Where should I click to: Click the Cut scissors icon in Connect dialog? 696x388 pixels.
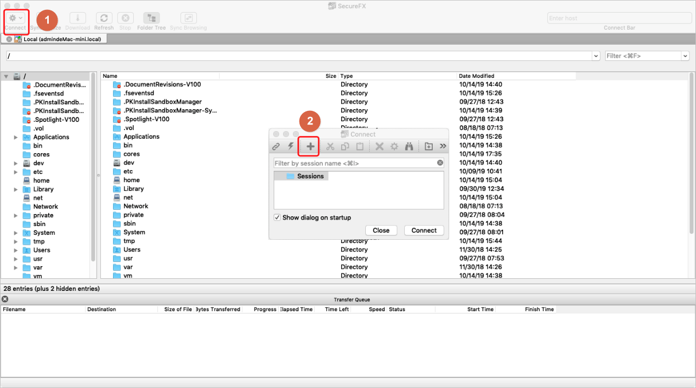click(x=330, y=147)
